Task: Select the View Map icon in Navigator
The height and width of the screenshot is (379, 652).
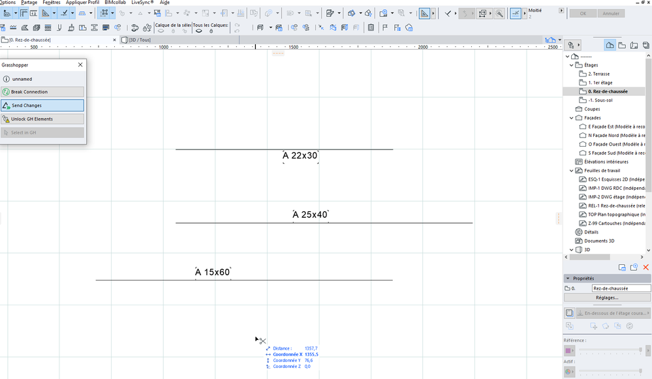Action: [622, 45]
